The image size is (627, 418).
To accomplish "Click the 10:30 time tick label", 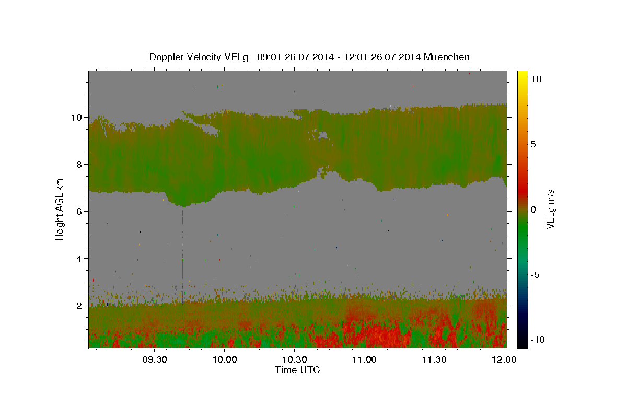I will [x=295, y=360].
